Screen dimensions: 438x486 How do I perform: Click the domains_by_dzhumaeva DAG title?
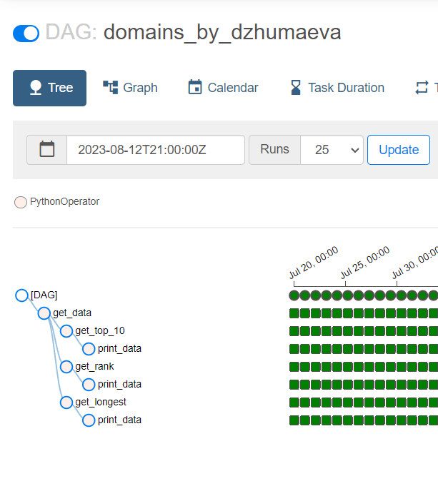tap(222, 33)
